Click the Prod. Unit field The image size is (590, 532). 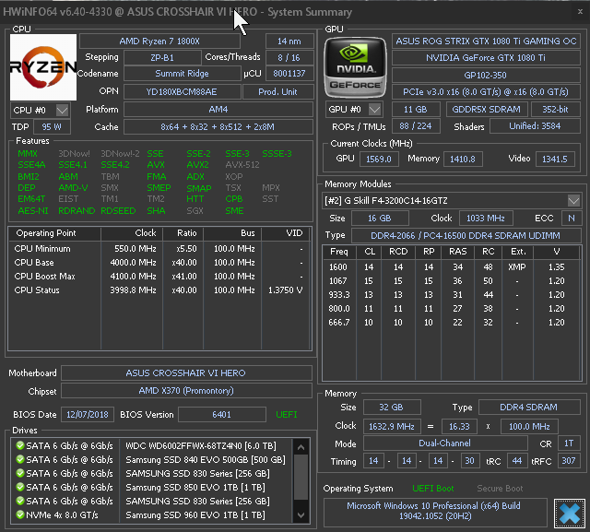click(277, 92)
